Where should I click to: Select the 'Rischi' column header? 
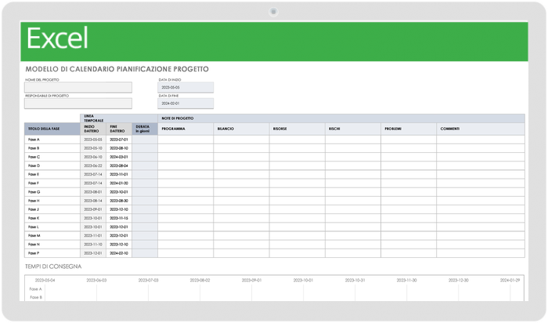[353, 129]
